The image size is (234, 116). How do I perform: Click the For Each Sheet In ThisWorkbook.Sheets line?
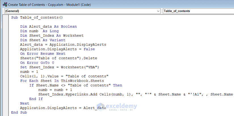point(62,81)
